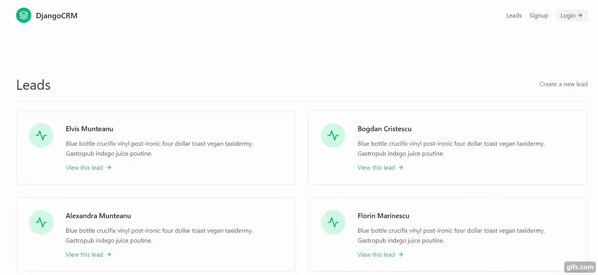Open the Leads navigation item
Viewport: 598px width, 275px height.
point(514,15)
